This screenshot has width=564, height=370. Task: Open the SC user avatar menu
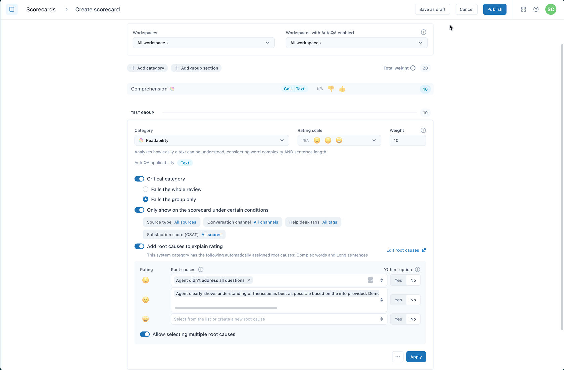point(550,9)
